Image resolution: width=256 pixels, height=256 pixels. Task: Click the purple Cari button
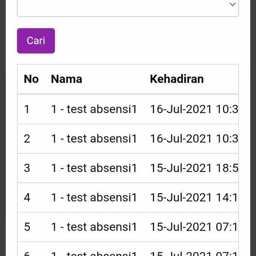click(36, 41)
